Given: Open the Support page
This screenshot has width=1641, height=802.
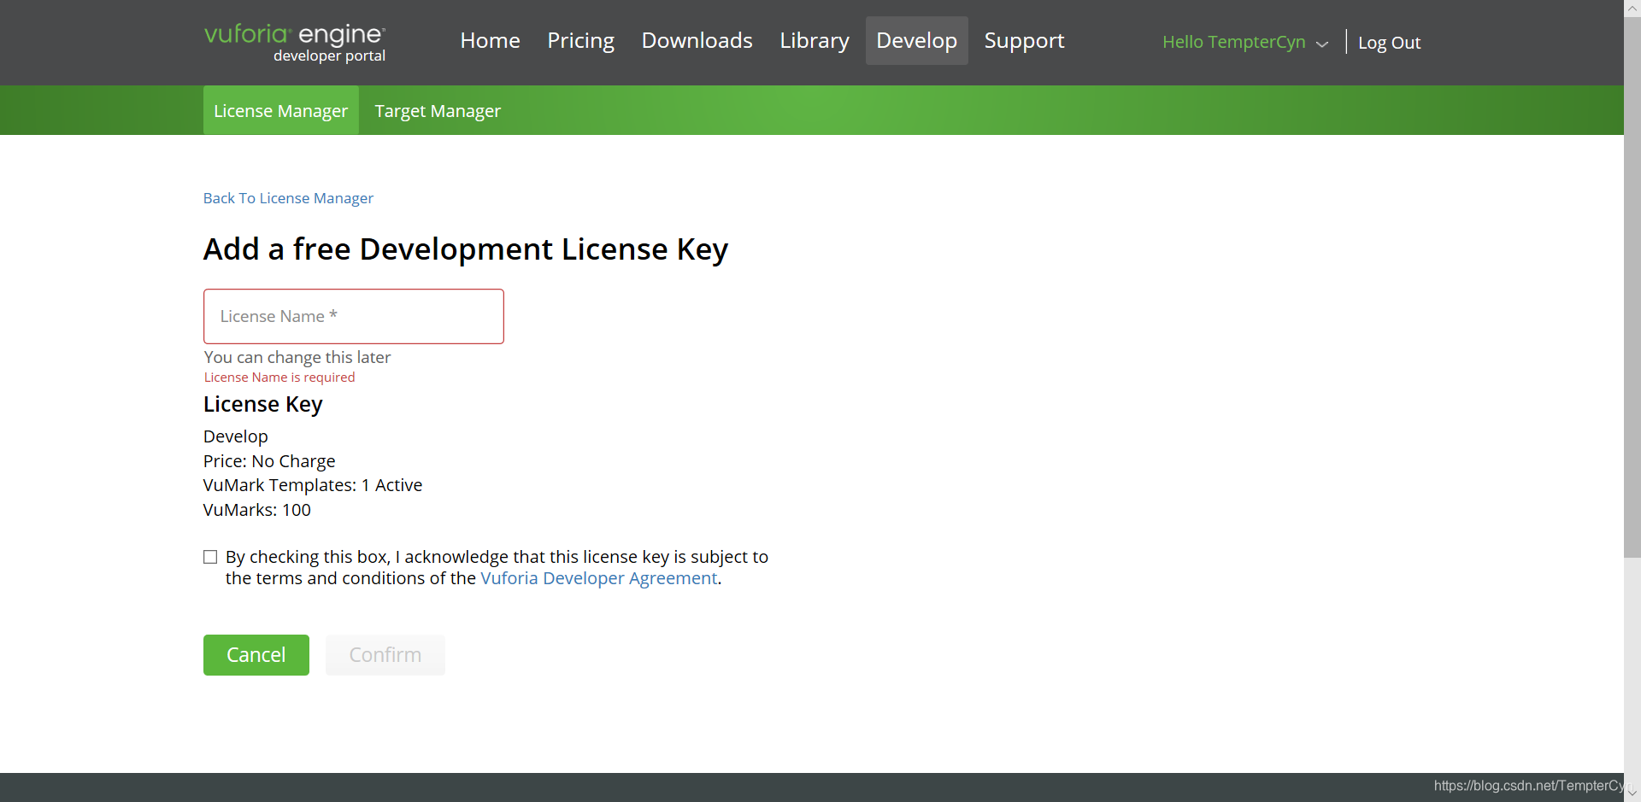Looking at the screenshot, I should 1024,40.
